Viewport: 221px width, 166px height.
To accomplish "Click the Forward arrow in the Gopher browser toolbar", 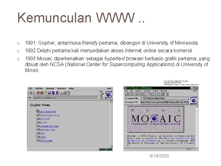I will click(x=34, y=93).
